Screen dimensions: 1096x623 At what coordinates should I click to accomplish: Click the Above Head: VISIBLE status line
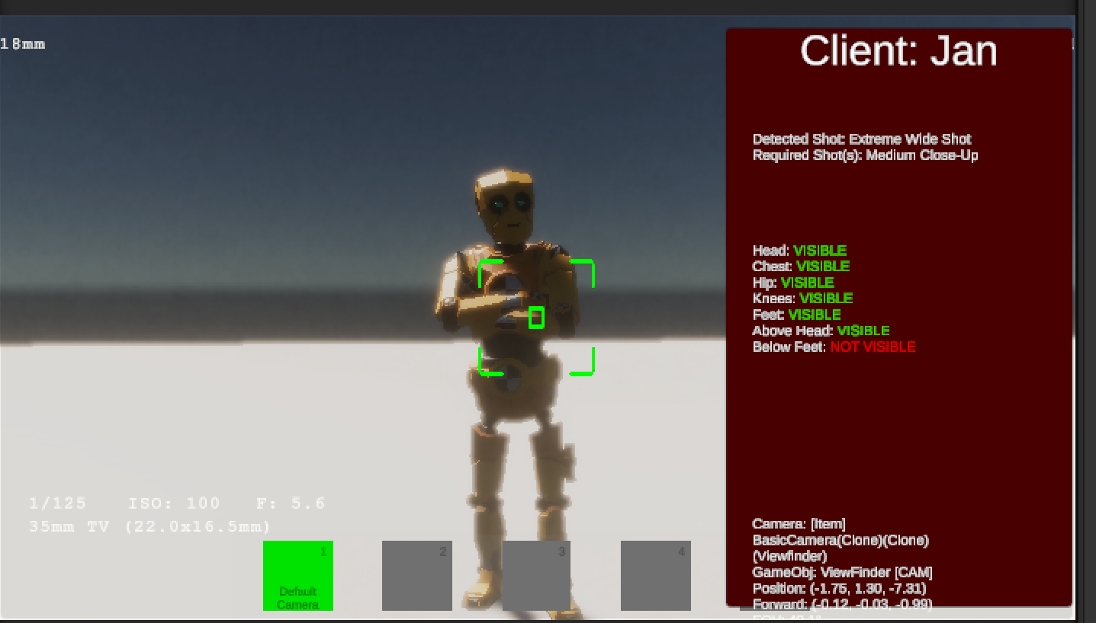[821, 331]
